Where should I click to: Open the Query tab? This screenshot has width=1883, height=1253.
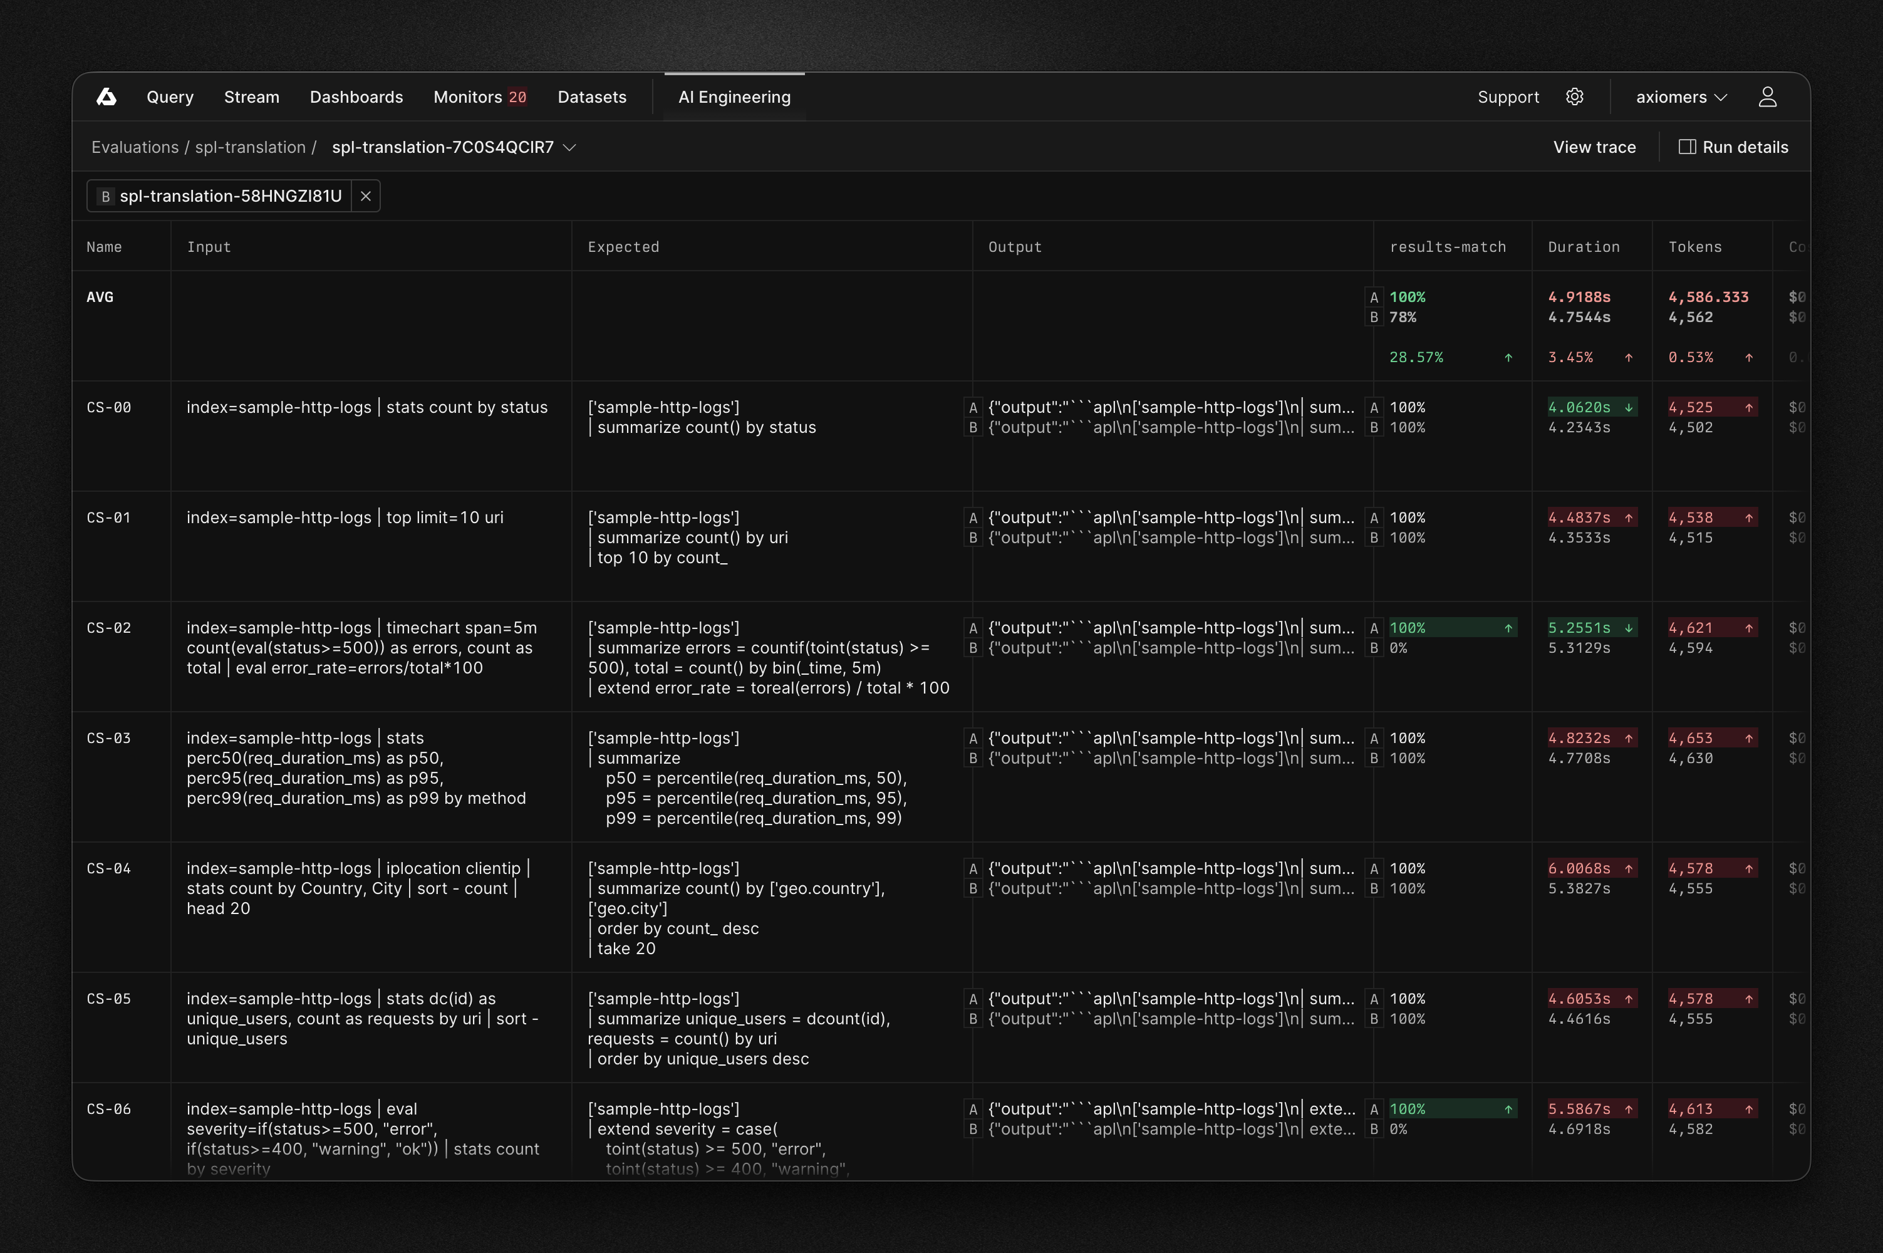pos(170,96)
